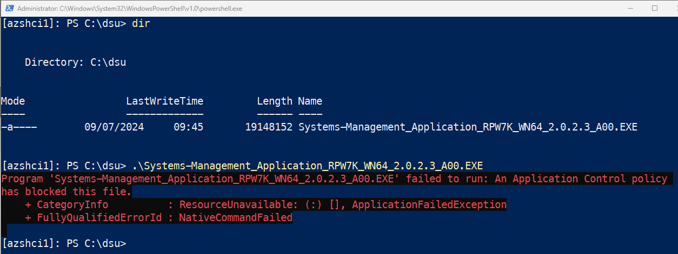The width and height of the screenshot is (678, 254).
Task: Minimize the PowerShell window
Action: [x=630, y=8]
